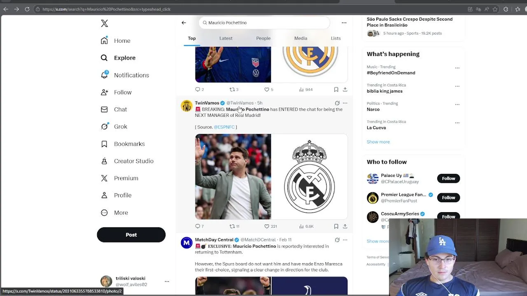
Task: Open search options three-dot menu
Action: (x=344, y=23)
